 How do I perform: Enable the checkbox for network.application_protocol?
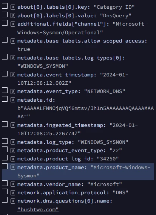[5, 192]
